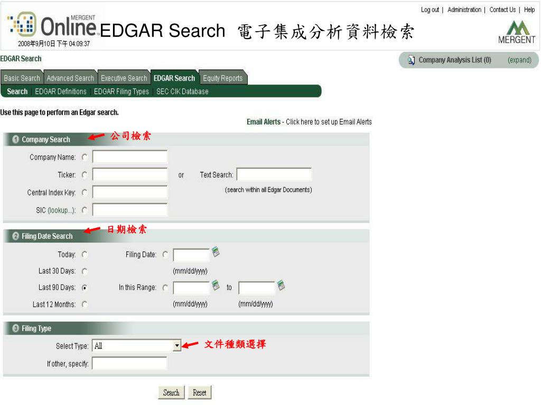Click into the Filing Date input field
Screen dimensions: 541x405
click(191, 255)
